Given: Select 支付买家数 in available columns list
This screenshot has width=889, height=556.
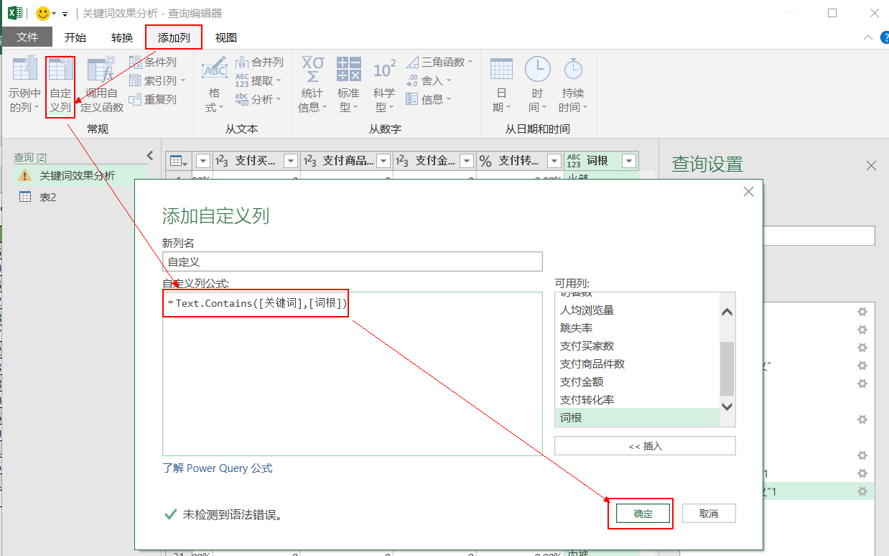Looking at the screenshot, I should (x=637, y=346).
